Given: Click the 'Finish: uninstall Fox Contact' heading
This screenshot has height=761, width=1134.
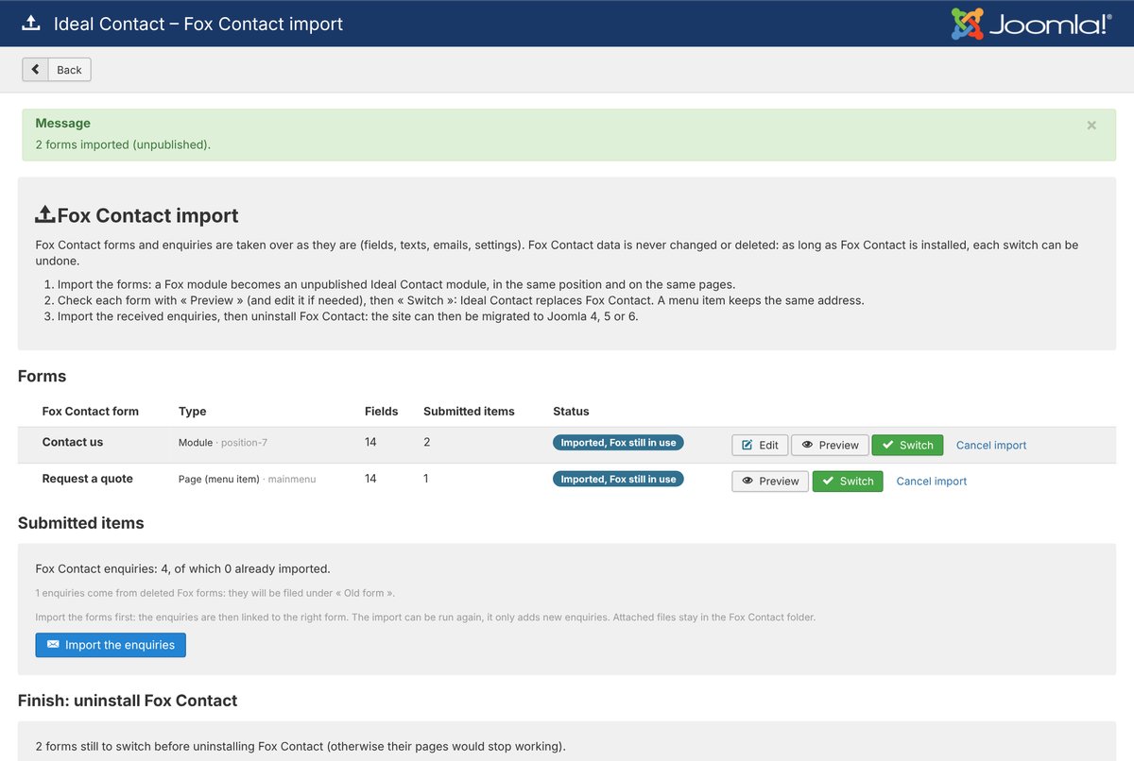Looking at the screenshot, I should coord(128,701).
